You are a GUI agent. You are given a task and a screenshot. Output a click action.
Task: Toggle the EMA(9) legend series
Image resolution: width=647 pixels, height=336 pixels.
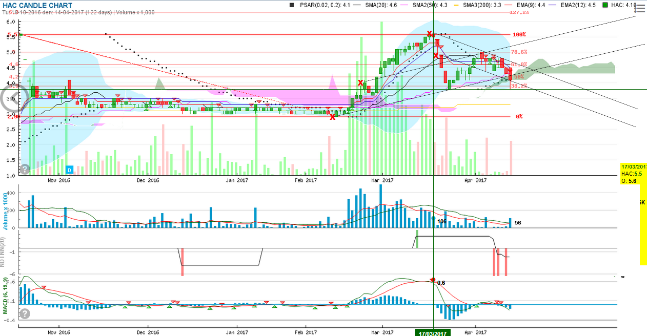[524, 5]
